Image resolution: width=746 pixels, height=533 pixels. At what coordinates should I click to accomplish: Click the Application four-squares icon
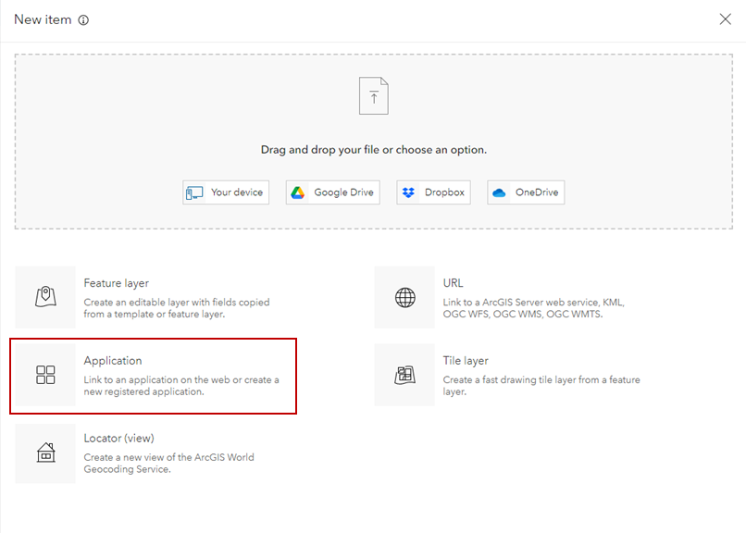45,375
